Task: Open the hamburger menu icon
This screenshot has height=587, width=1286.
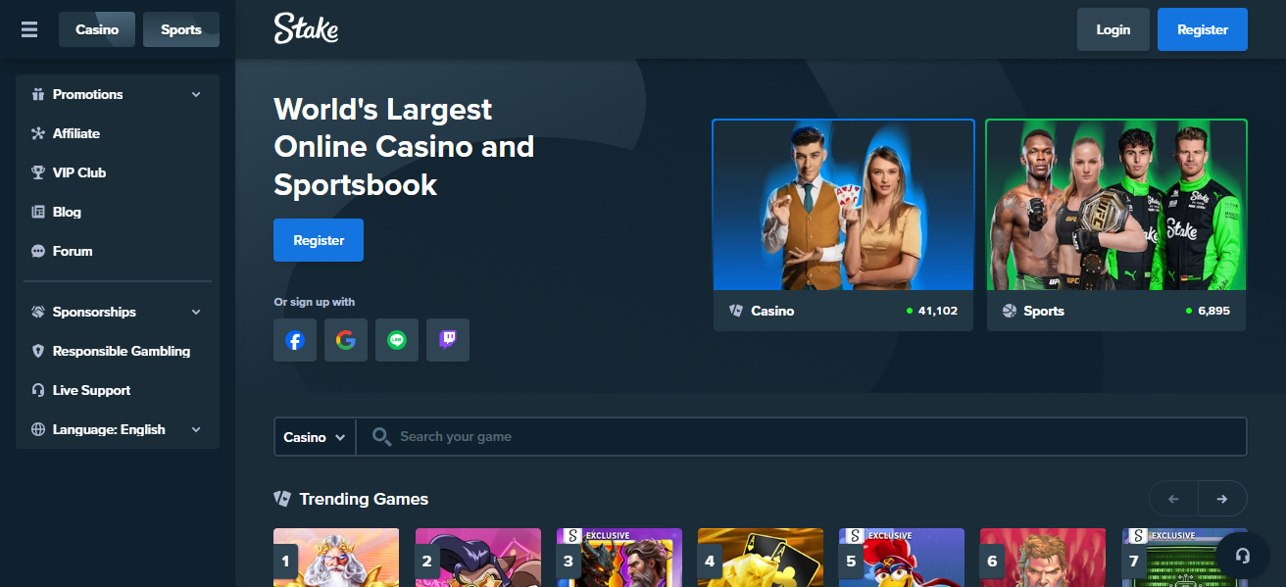Action: [x=29, y=29]
